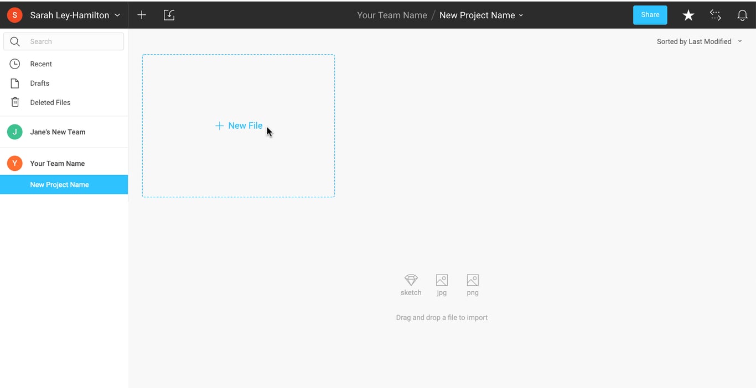Click into the Search field
This screenshot has width=756, height=388.
[x=72, y=41]
